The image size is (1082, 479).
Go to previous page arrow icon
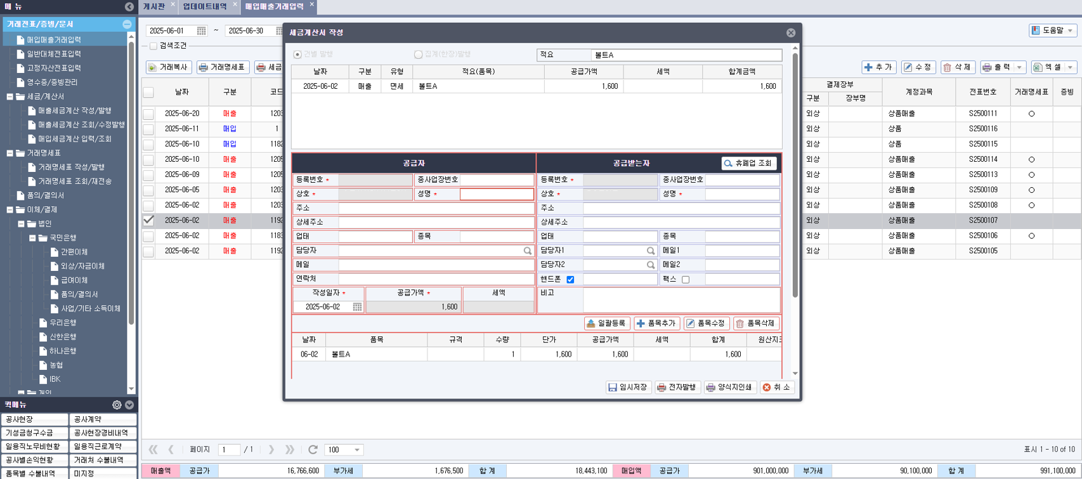[x=171, y=449]
